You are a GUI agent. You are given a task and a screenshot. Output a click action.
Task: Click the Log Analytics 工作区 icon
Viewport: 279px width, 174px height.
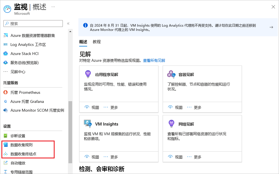pyautogui.click(x=5, y=44)
